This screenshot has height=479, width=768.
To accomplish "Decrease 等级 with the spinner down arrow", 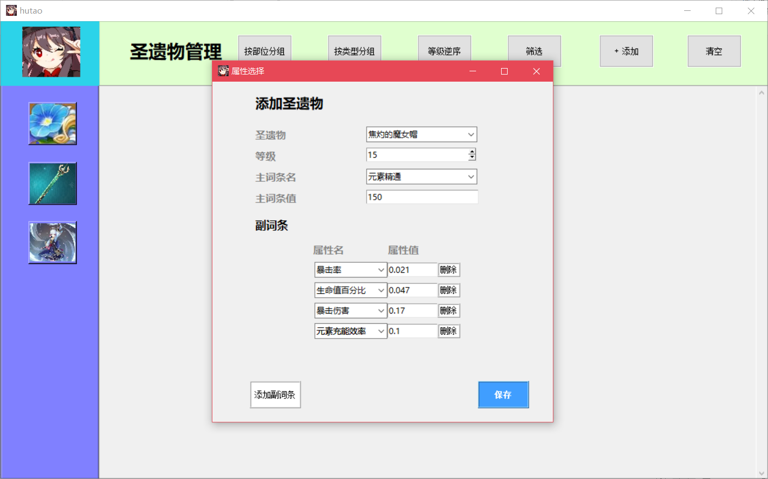I will 472,158.
